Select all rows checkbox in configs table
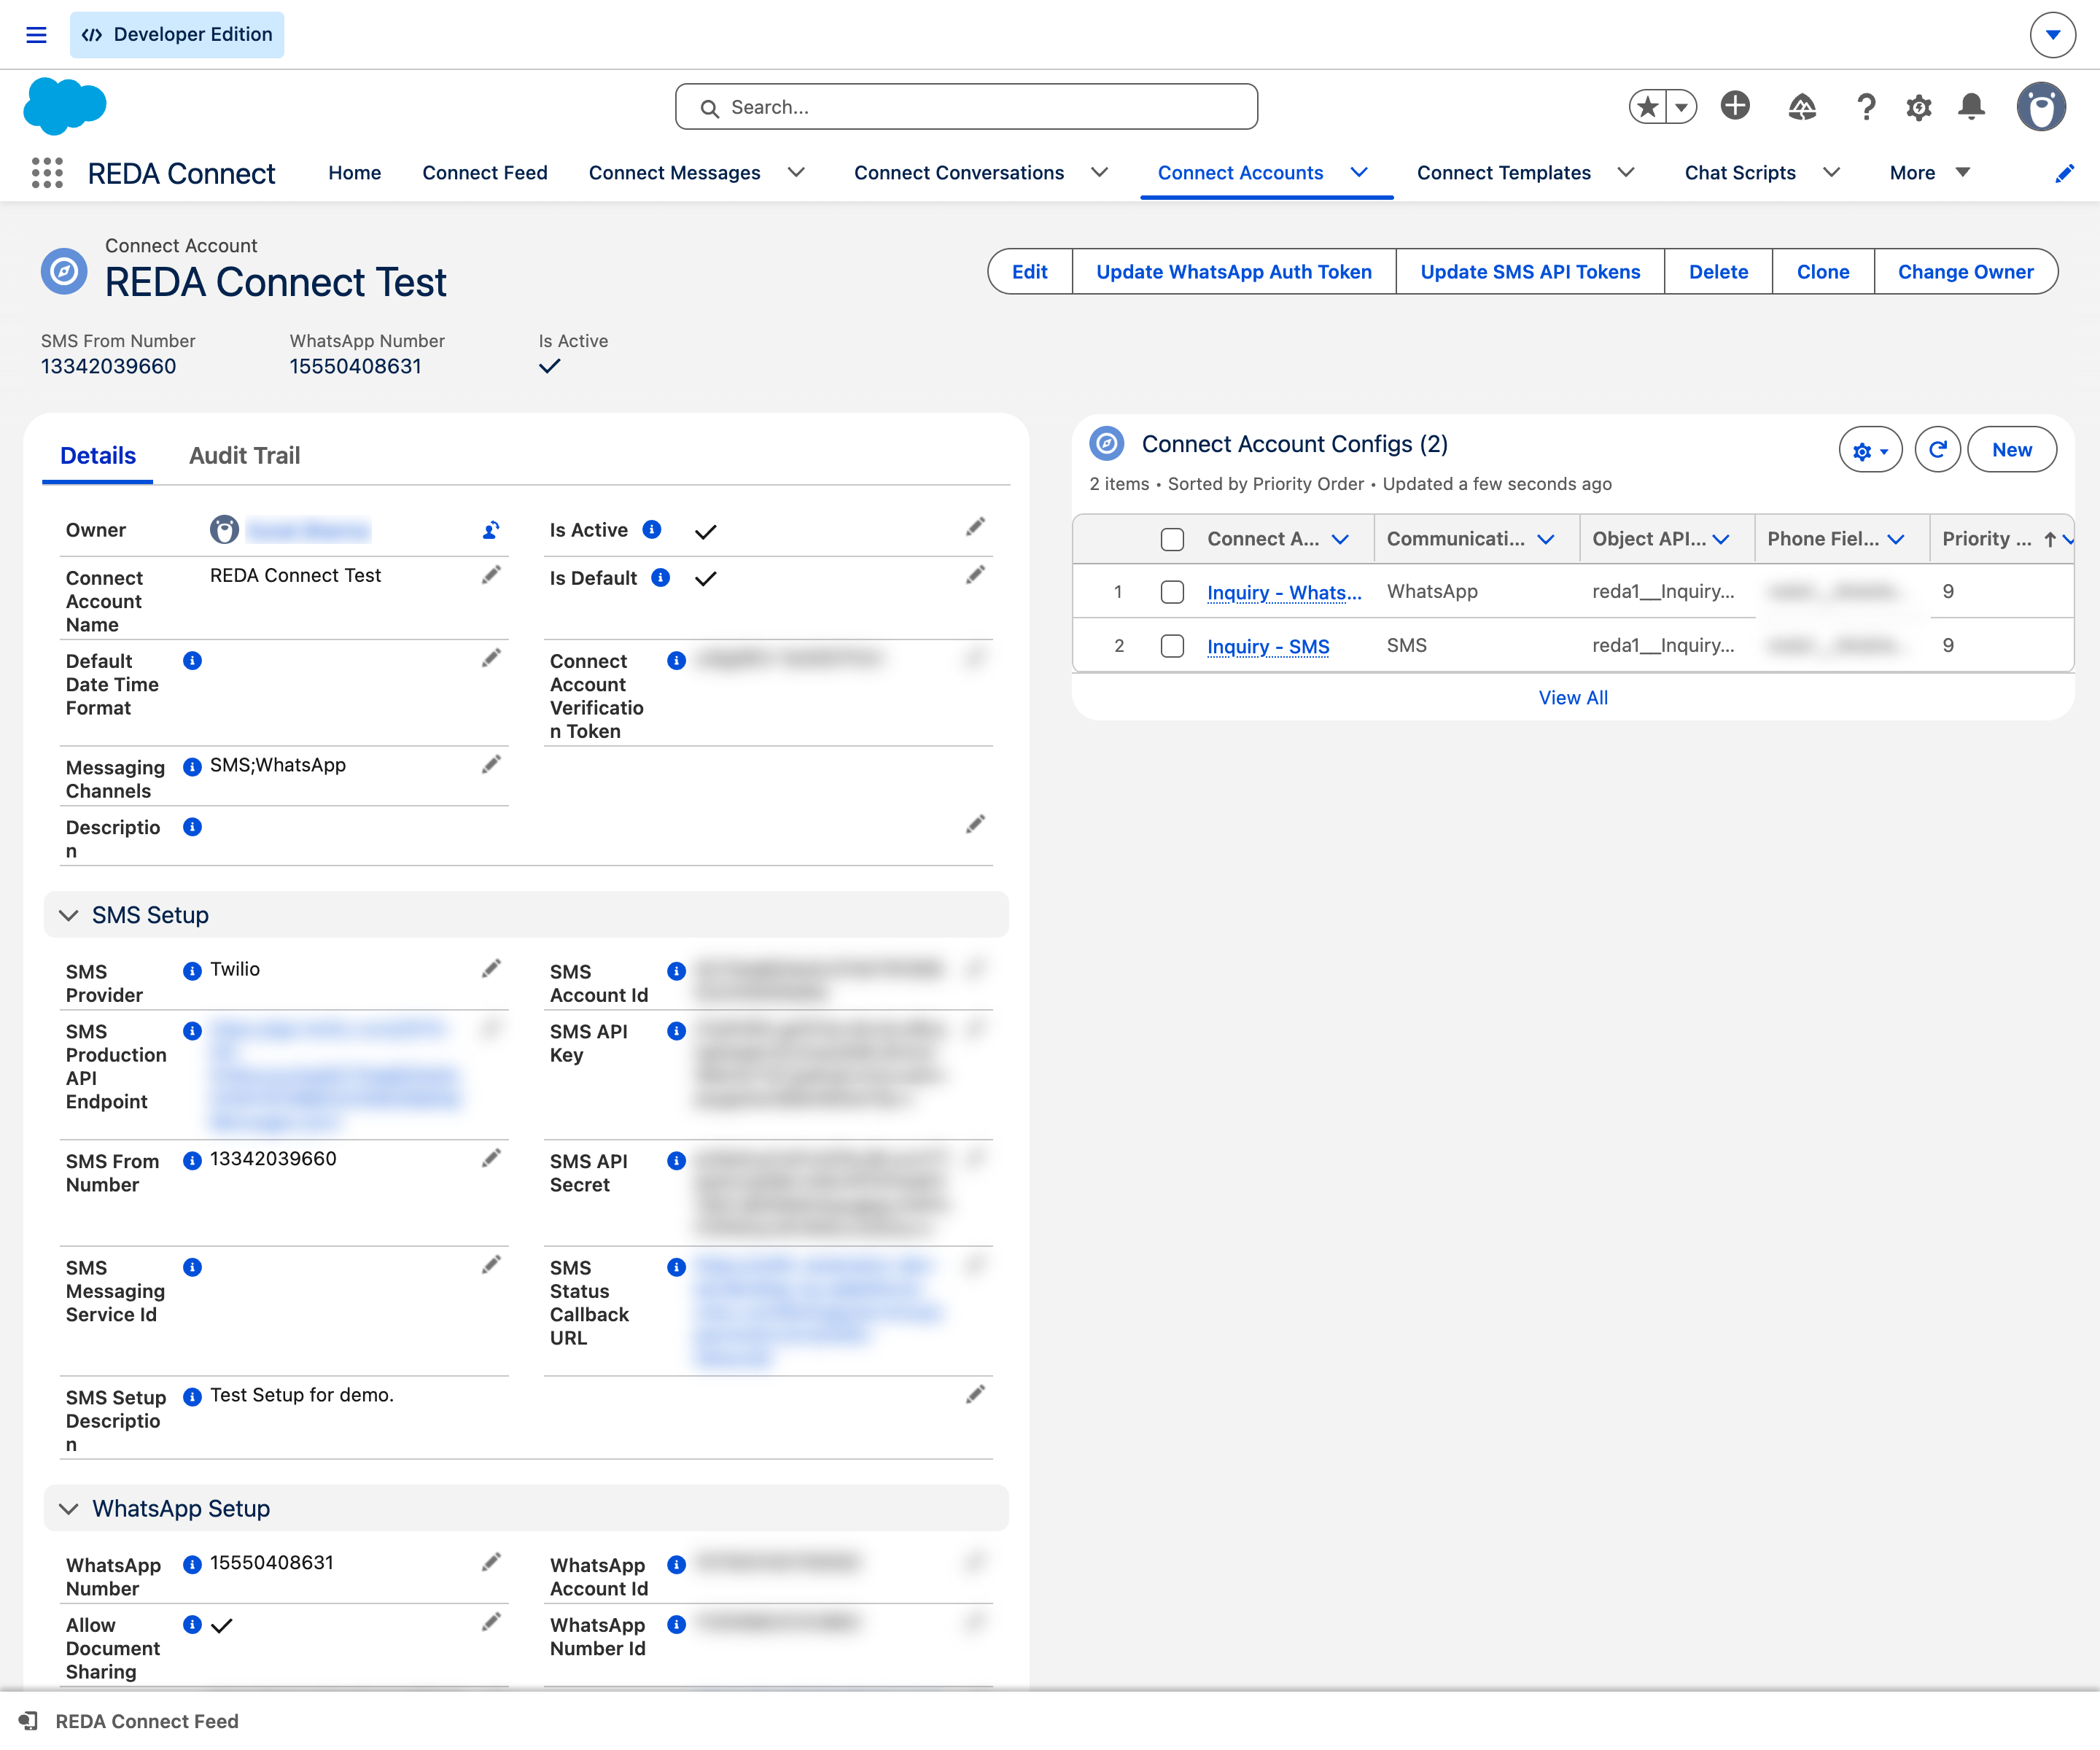2100x1750 pixels. click(1172, 540)
